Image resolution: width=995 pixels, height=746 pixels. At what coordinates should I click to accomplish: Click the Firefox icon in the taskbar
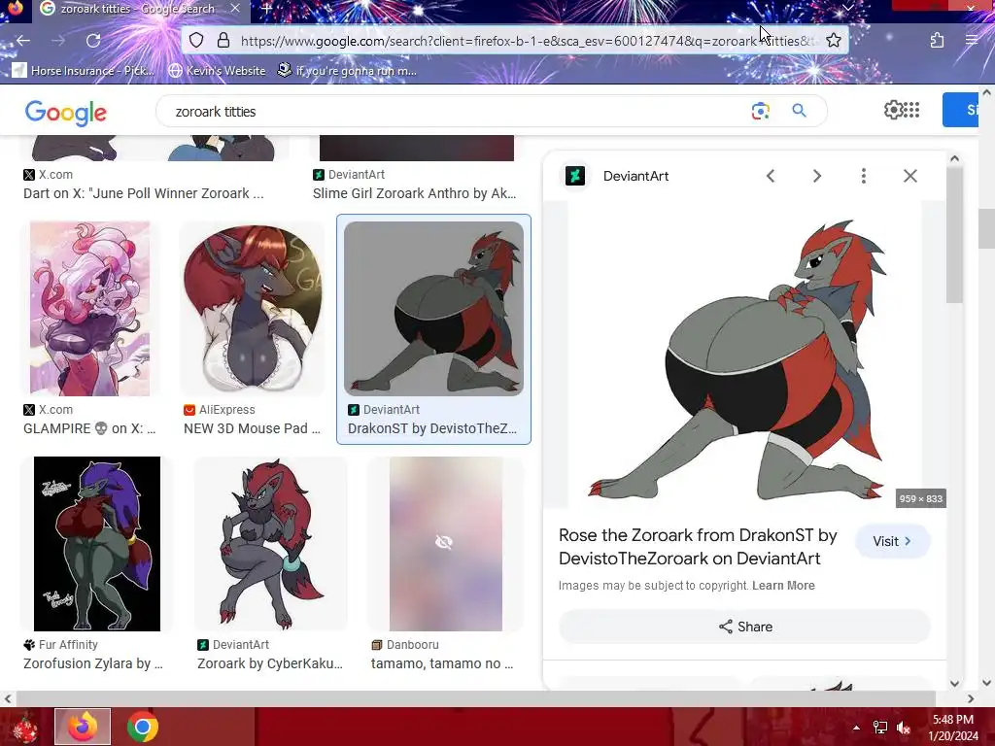(x=83, y=727)
